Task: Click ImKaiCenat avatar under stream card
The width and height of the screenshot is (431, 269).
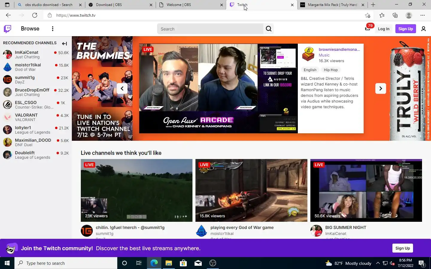Action: (316, 231)
